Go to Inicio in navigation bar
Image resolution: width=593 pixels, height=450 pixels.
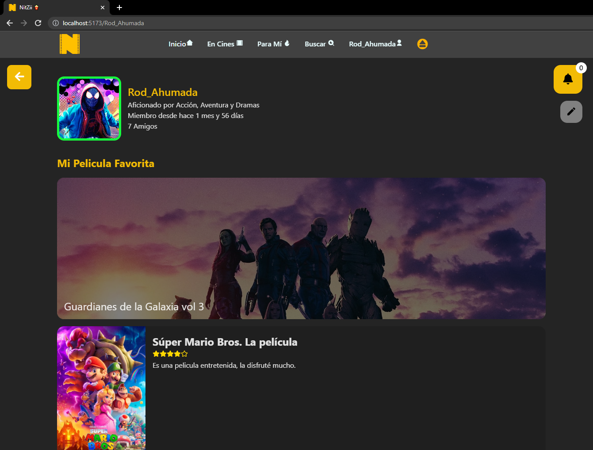pos(180,44)
